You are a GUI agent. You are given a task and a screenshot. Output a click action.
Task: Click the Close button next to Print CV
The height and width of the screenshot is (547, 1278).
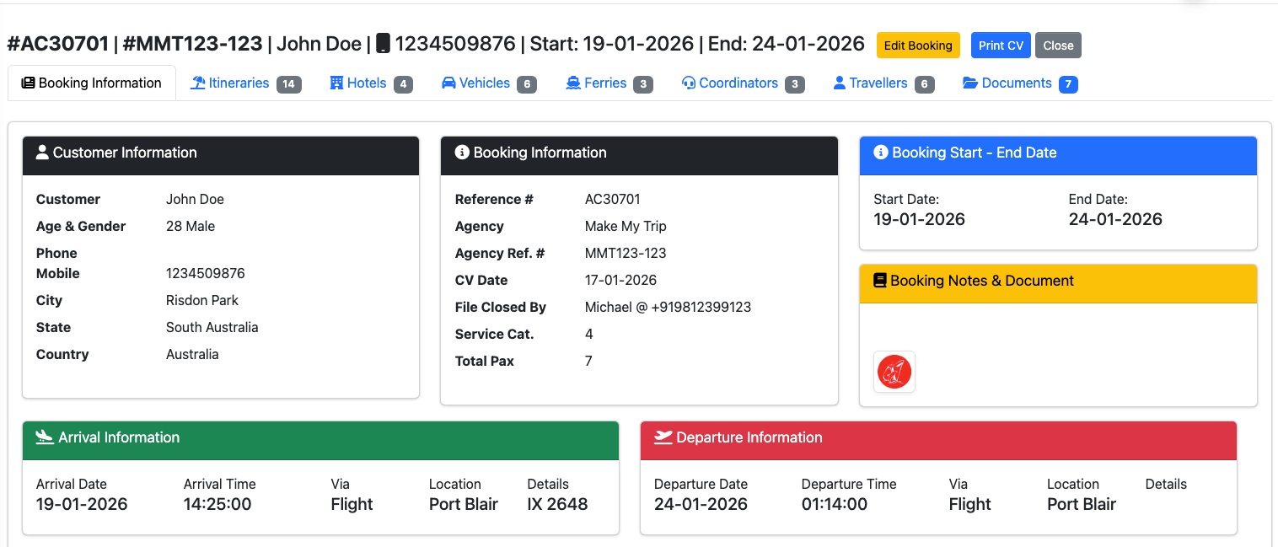coord(1058,45)
